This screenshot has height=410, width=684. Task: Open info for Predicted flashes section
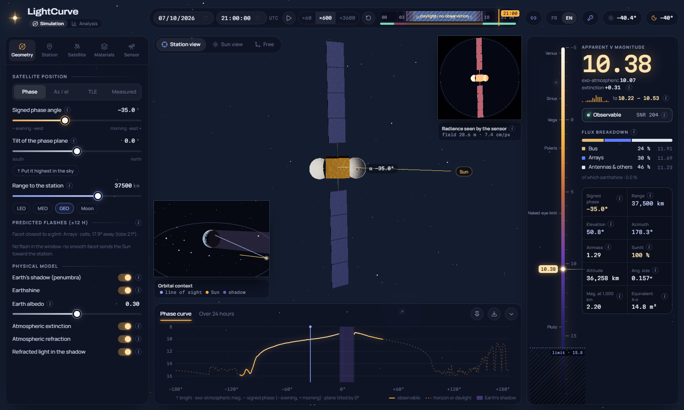click(138, 223)
